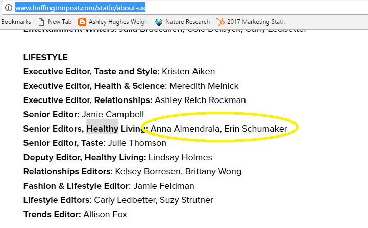The image size is (368, 228).
Task: Click the Blogger icon for Ashley Hughes bookmark
Action: click(x=82, y=22)
